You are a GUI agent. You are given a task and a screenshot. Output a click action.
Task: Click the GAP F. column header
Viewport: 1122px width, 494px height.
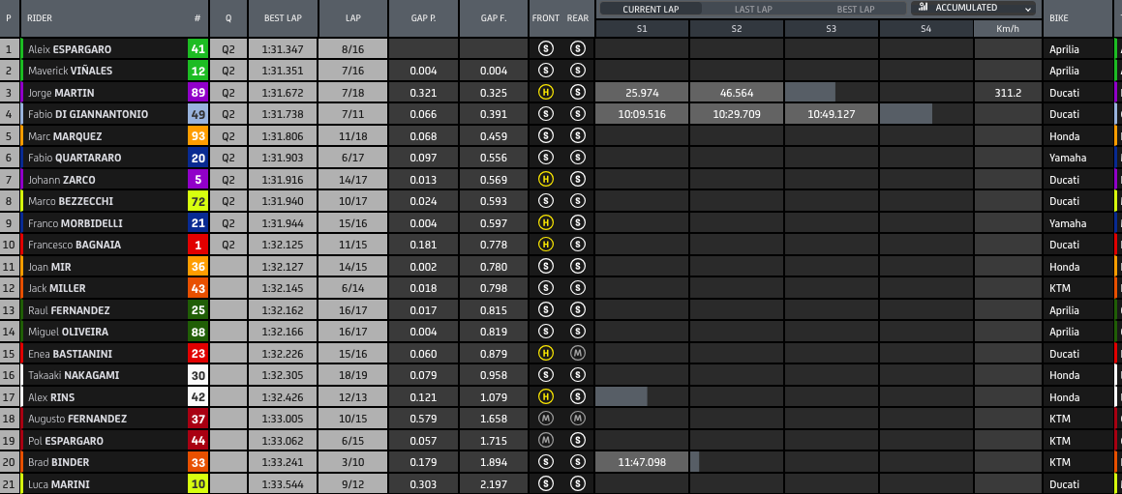tap(494, 18)
